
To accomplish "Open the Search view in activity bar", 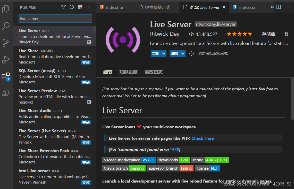I will 6,26.
